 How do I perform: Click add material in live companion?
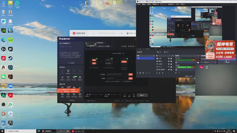pyautogui.click(x=71, y=63)
